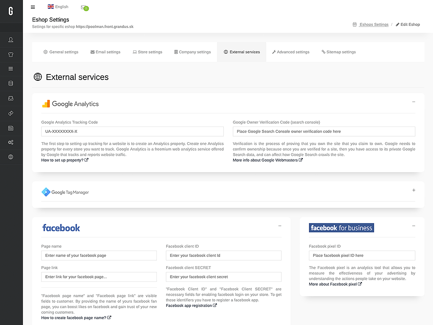Focus the Google Analytics Tracking Code field

[132, 132]
